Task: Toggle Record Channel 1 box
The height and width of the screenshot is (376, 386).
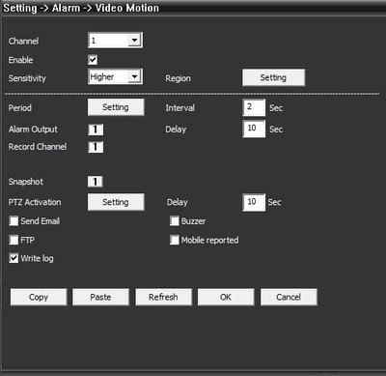Action: [96, 147]
